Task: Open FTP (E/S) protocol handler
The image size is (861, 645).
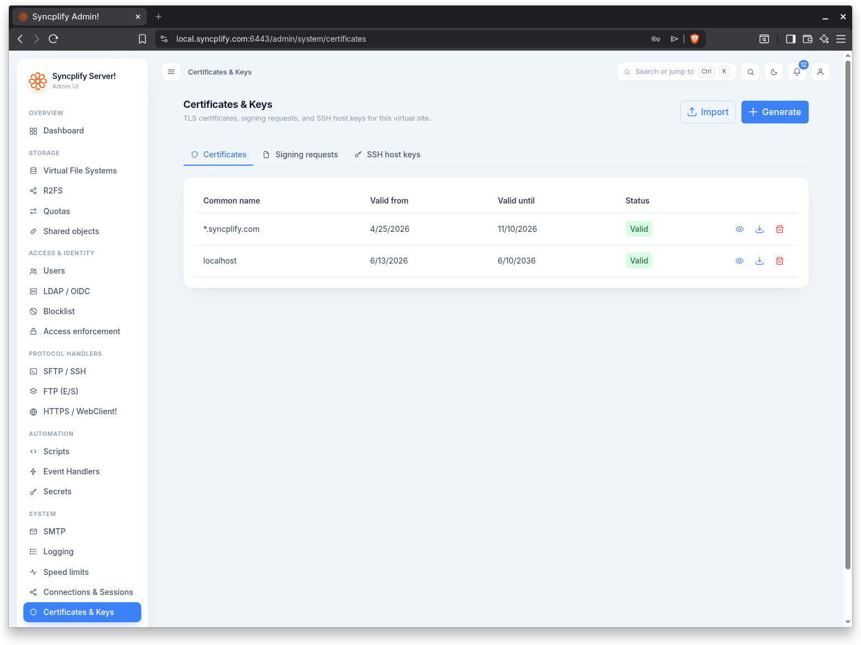Action: click(82, 391)
